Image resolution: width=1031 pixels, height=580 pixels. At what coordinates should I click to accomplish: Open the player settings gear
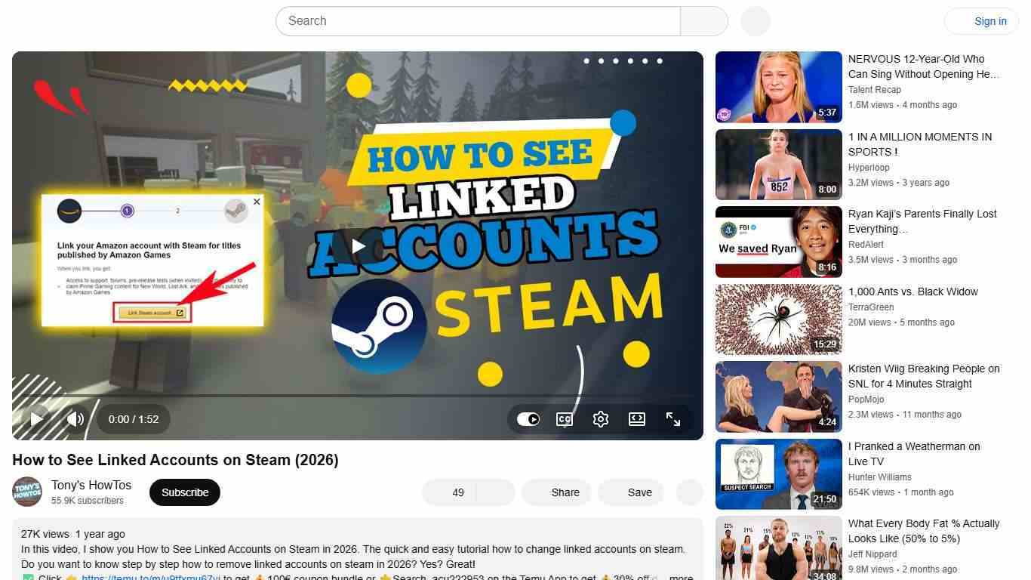(x=600, y=419)
